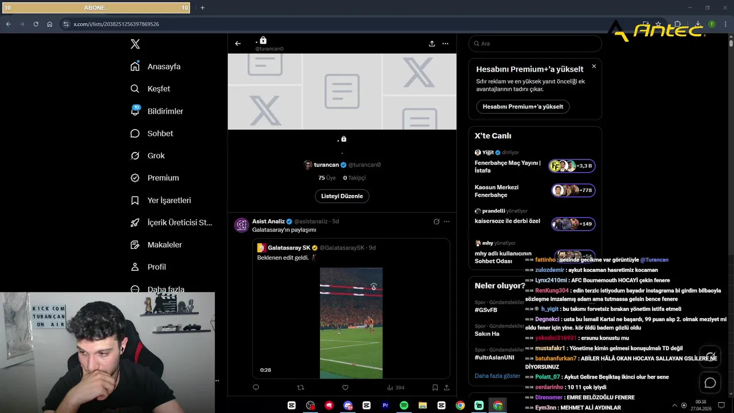Image resolution: width=734 pixels, height=413 pixels.
Task: Open Spotify from the taskbar
Action: click(404, 406)
